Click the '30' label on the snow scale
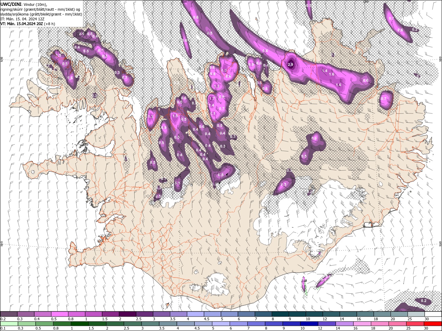 tap(427, 319)
